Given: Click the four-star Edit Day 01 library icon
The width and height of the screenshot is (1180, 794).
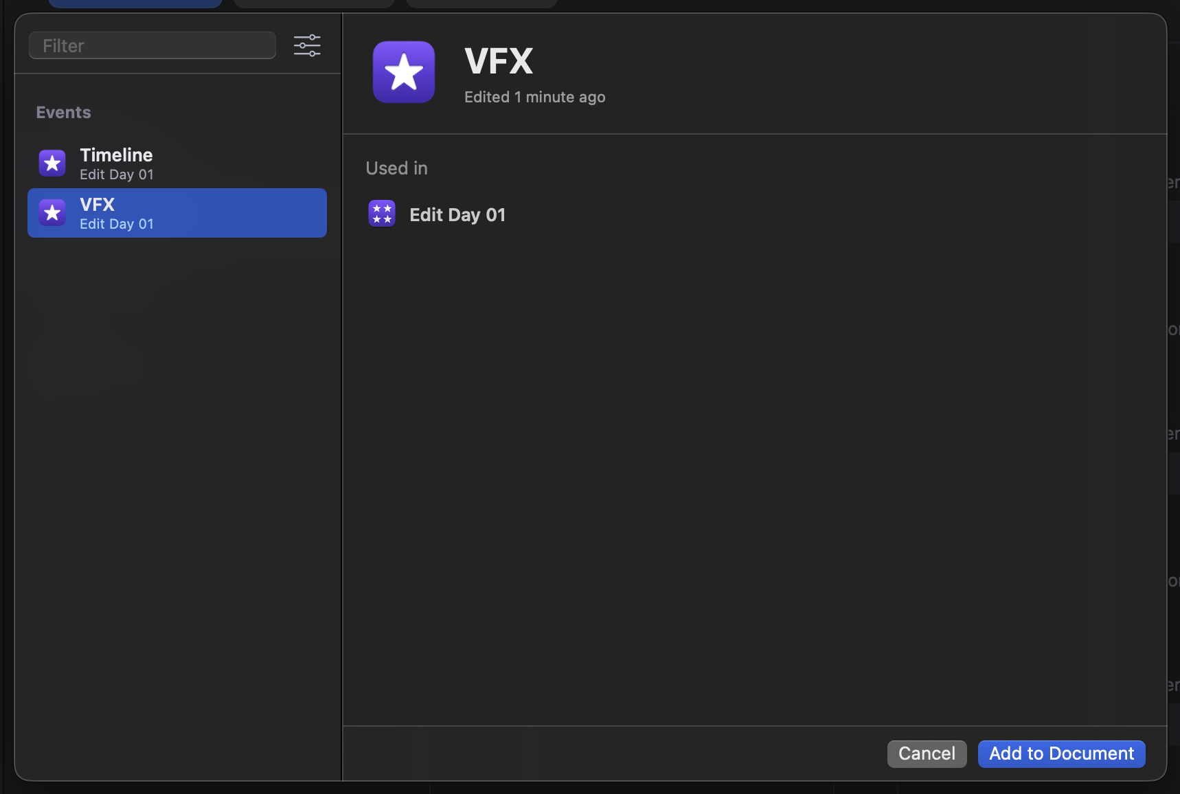Looking at the screenshot, I should 382,214.
